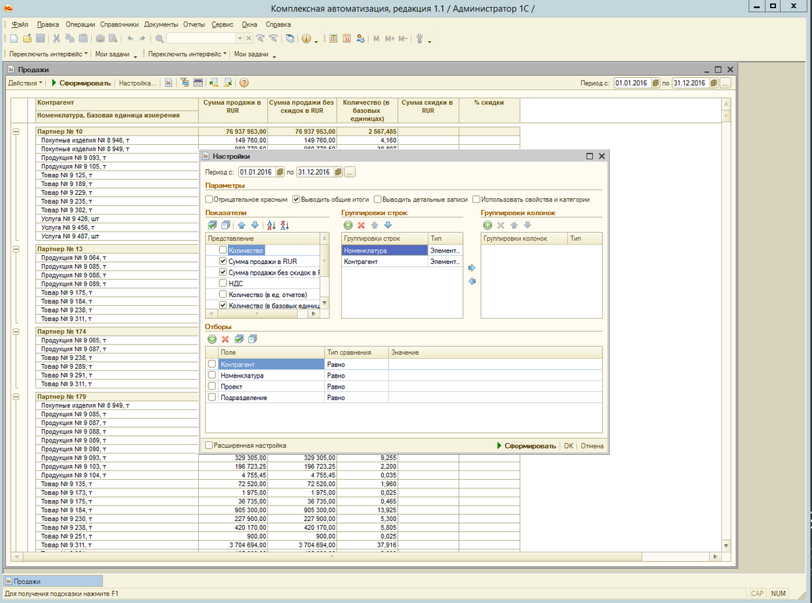Click Сформировать in Продажи report toolbar

[x=81, y=83]
